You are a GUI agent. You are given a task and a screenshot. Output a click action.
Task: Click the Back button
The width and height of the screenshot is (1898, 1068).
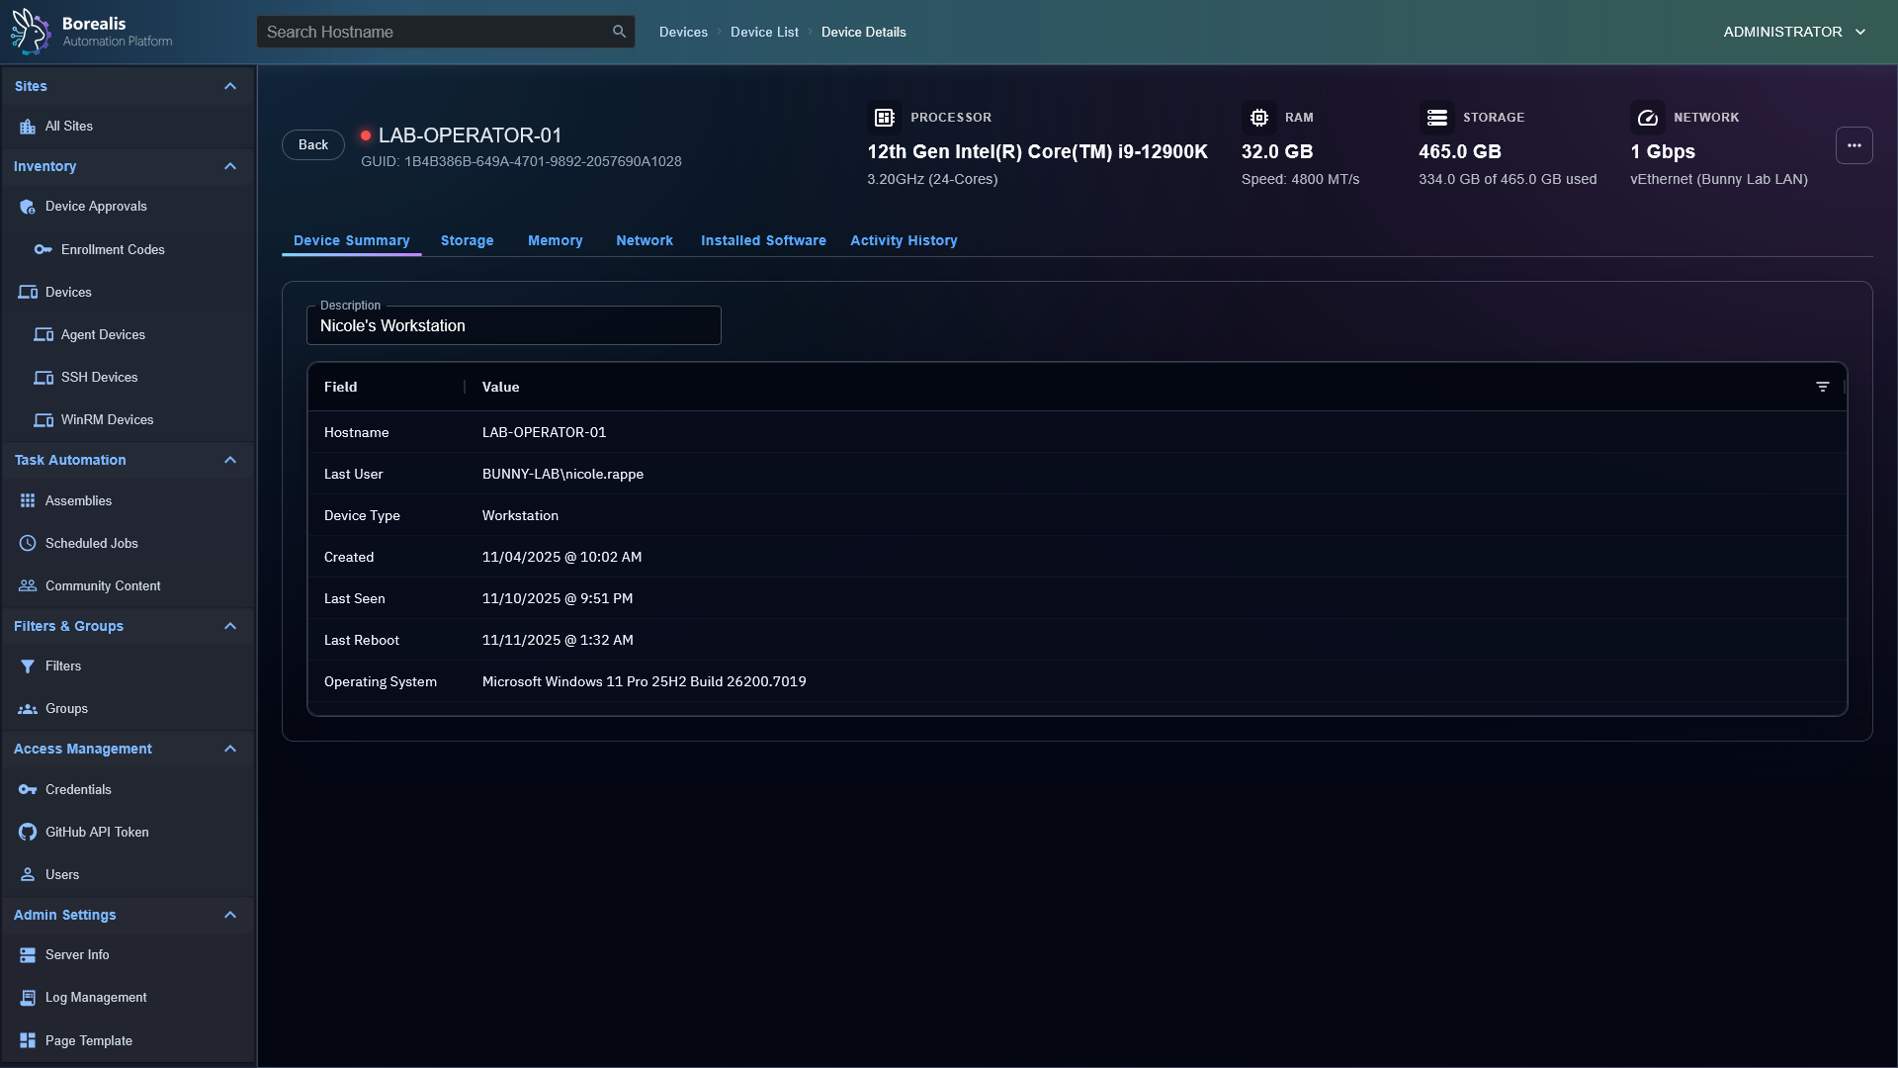click(x=313, y=144)
